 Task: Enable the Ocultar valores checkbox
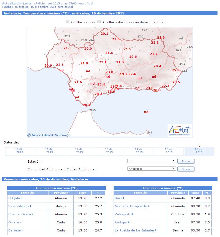[67, 22]
